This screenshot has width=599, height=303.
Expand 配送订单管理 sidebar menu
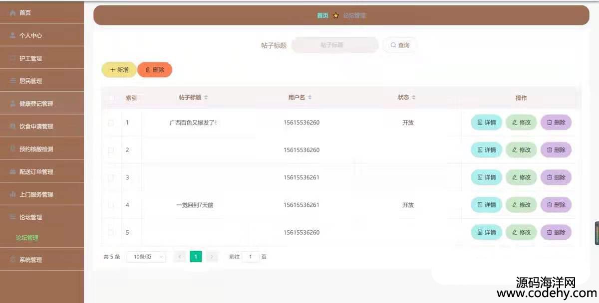(x=42, y=172)
